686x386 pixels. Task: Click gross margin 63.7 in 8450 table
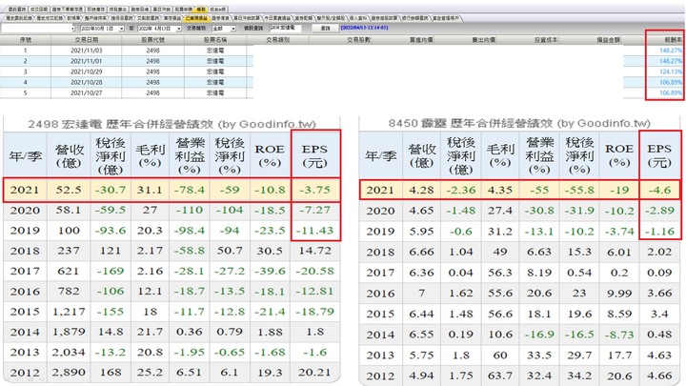[x=500, y=376]
